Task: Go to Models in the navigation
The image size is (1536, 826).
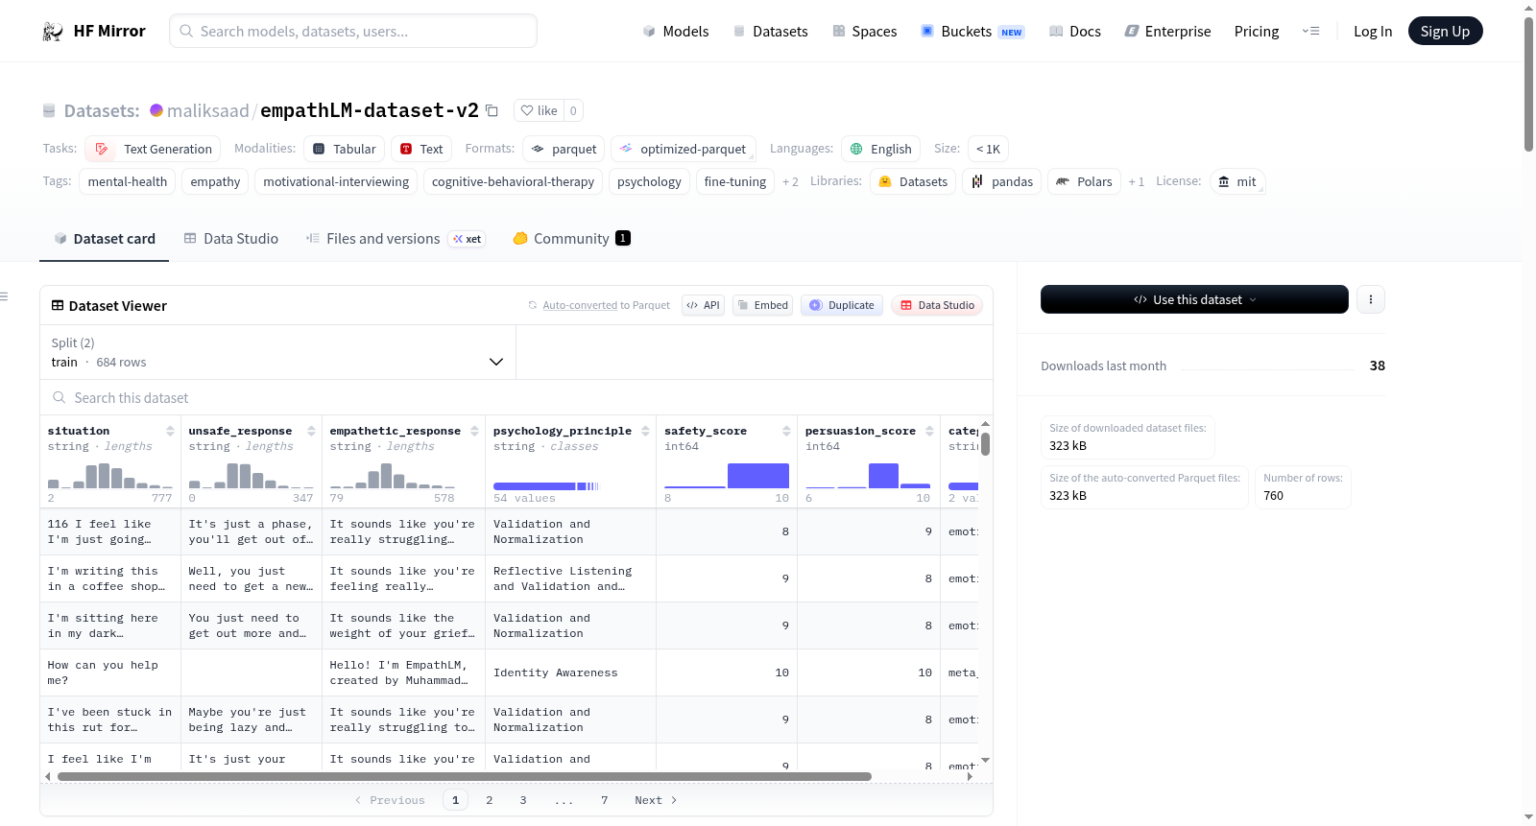Action: click(676, 32)
